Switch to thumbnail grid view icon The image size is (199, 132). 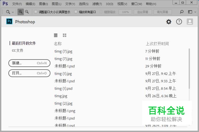[x=64, y=35]
